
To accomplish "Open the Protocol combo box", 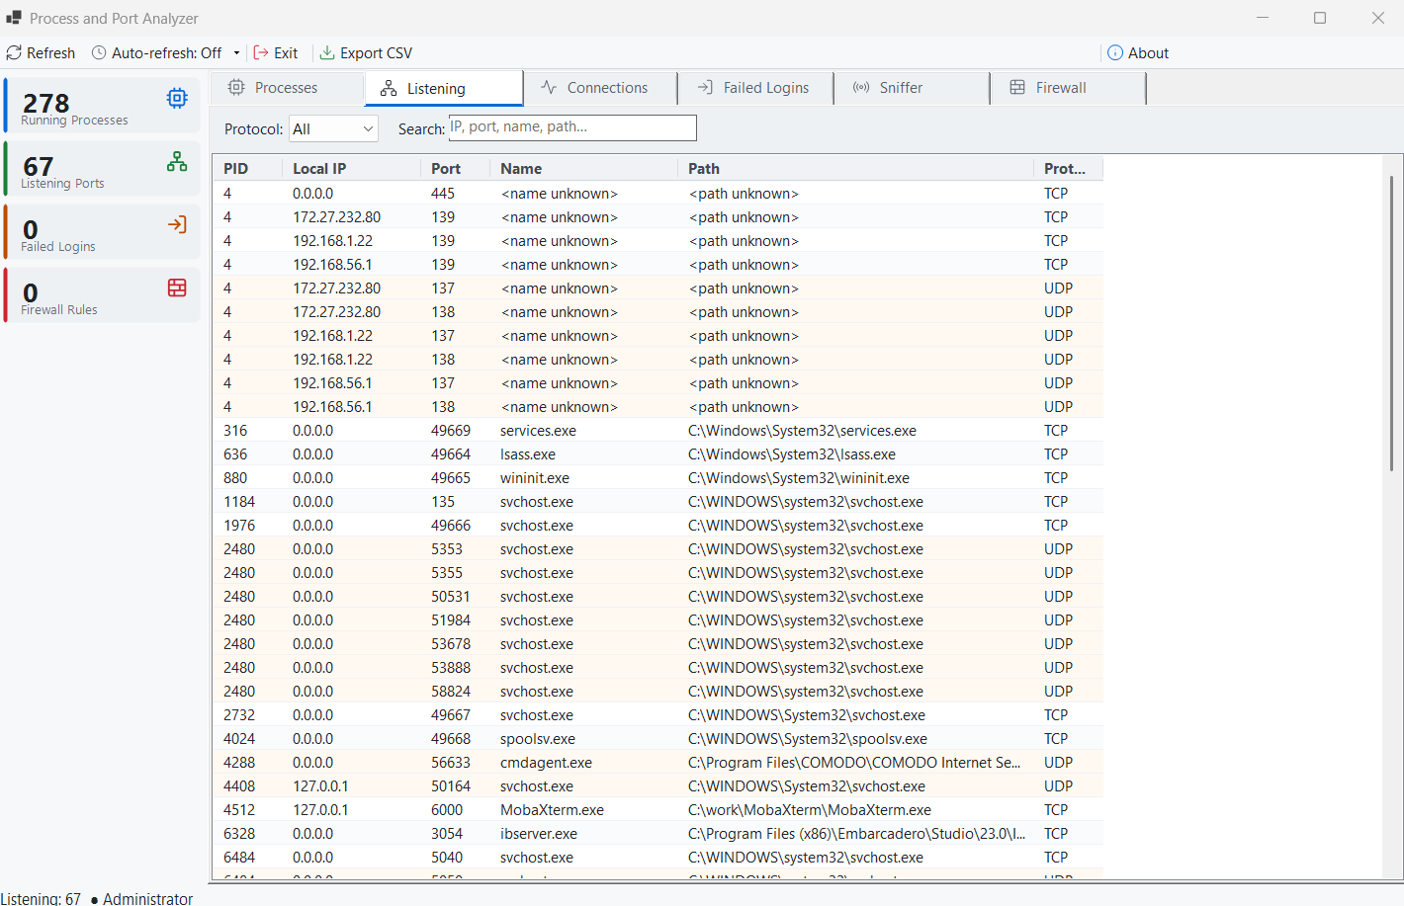I will tap(333, 128).
